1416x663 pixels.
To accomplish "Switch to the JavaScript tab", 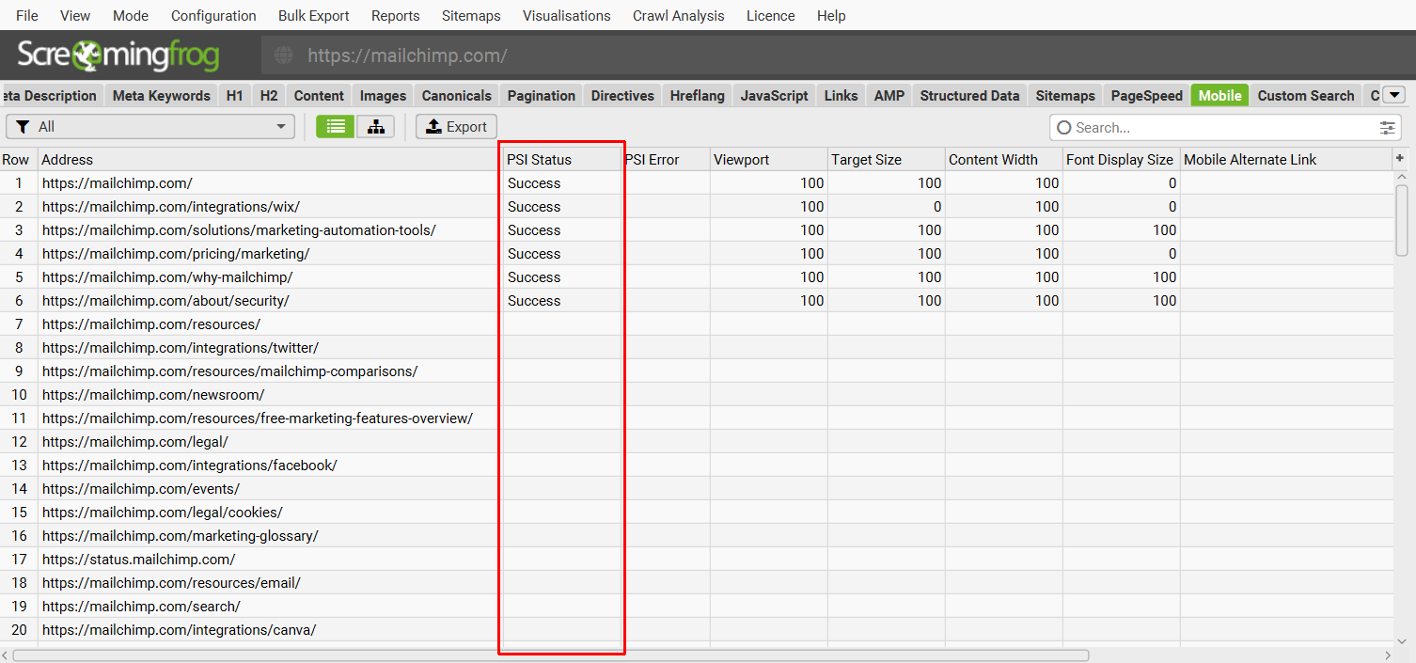I will coord(775,95).
